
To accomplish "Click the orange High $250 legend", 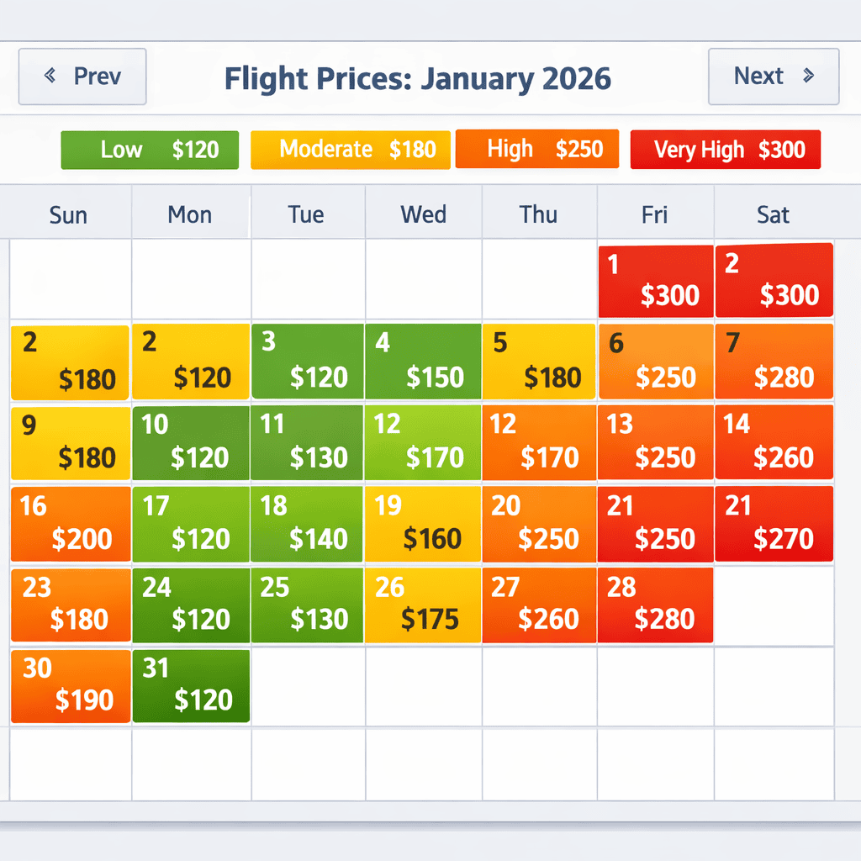I will pyautogui.click(x=537, y=150).
